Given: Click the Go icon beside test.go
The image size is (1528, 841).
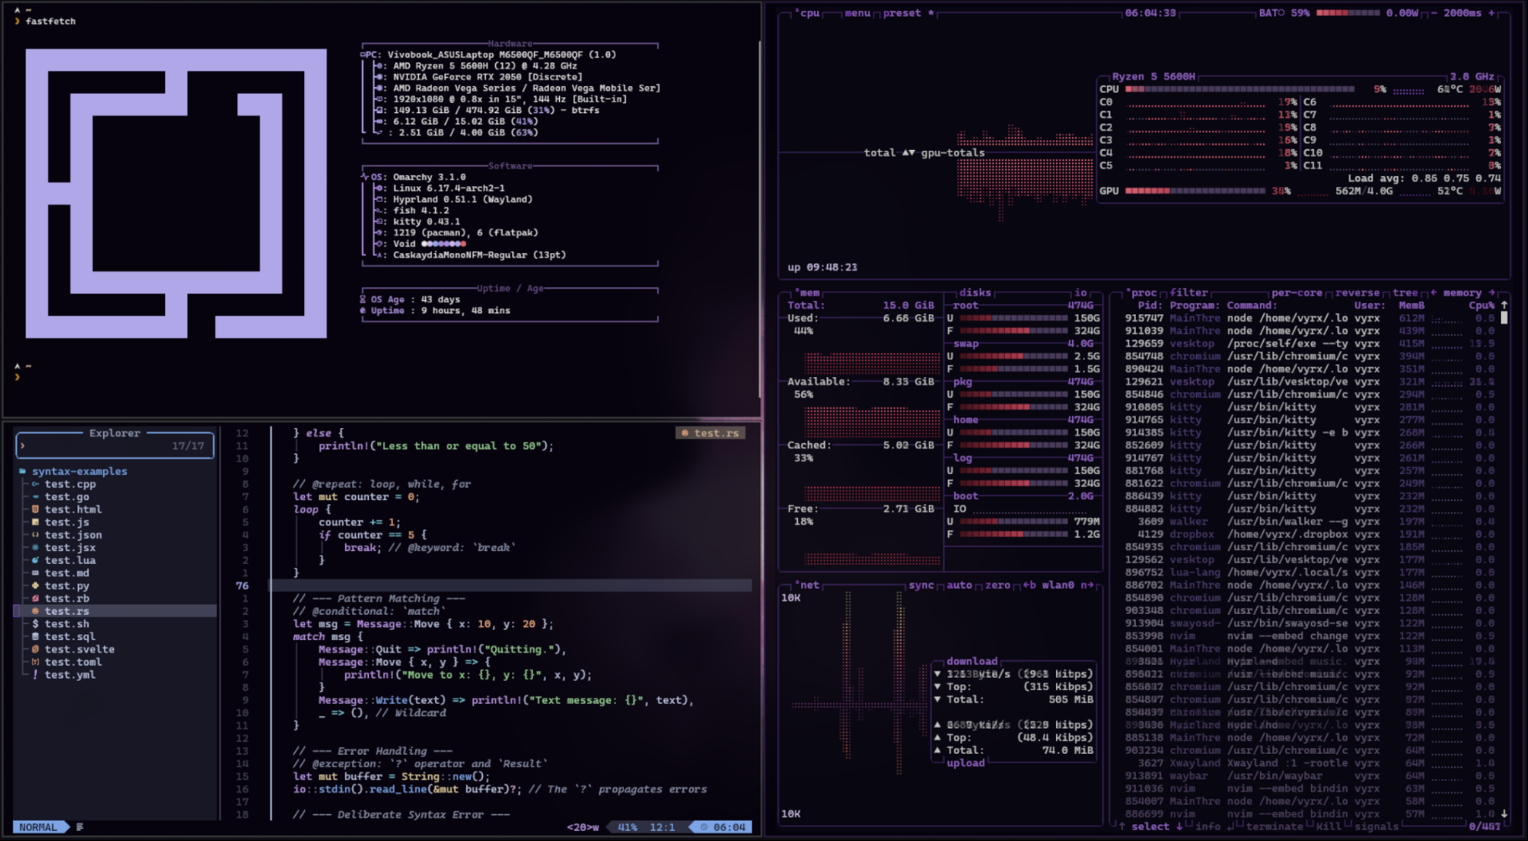Looking at the screenshot, I should click(35, 497).
